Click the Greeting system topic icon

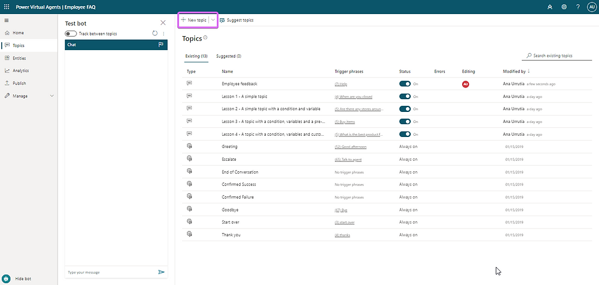[x=189, y=146]
